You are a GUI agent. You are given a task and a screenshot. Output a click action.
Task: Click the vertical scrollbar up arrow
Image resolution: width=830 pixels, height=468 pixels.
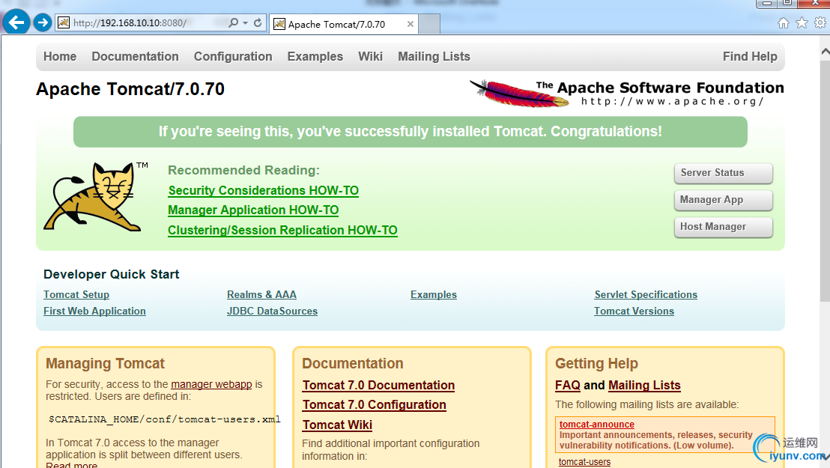826,52
